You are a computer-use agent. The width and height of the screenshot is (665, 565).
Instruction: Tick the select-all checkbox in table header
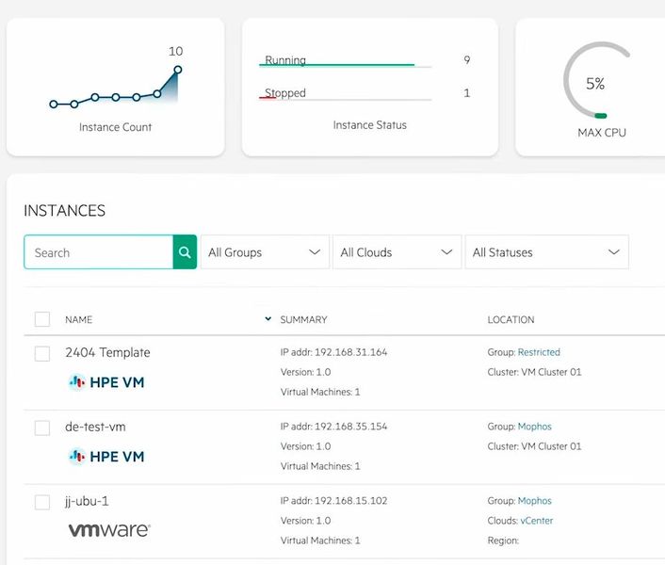pyautogui.click(x=42, y=319)
